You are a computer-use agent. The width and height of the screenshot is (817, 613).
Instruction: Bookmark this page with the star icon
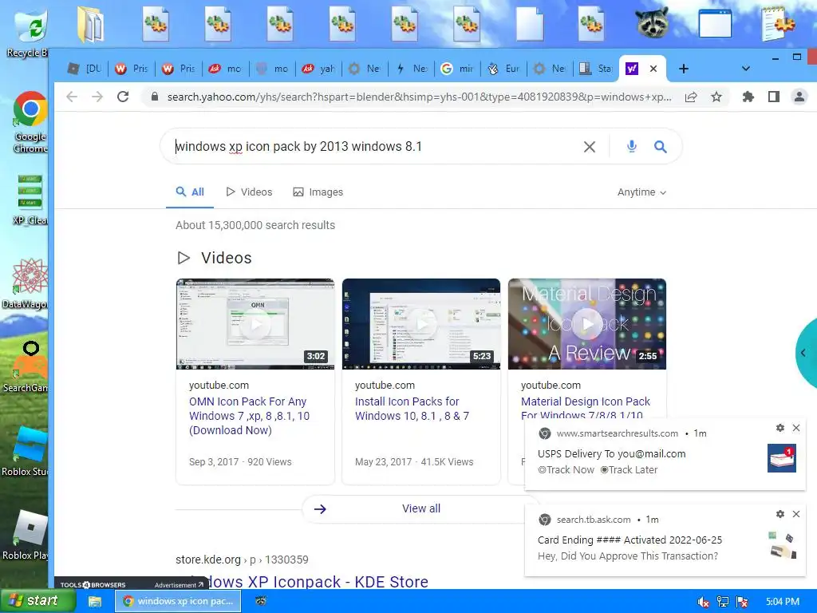coord(716,97)
